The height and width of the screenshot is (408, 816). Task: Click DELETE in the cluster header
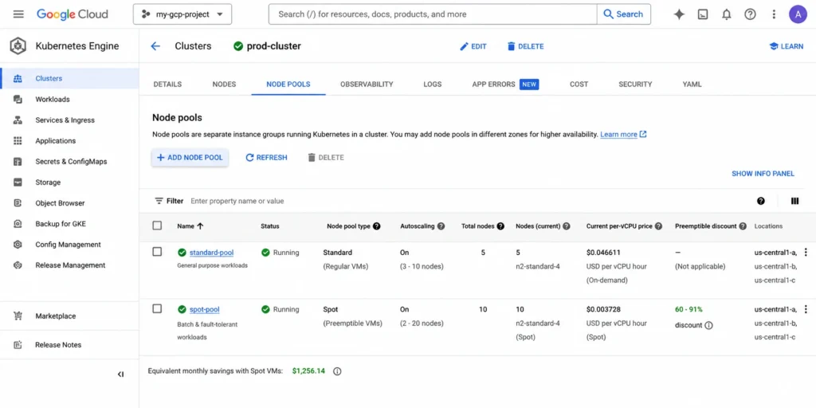(526, 46)
